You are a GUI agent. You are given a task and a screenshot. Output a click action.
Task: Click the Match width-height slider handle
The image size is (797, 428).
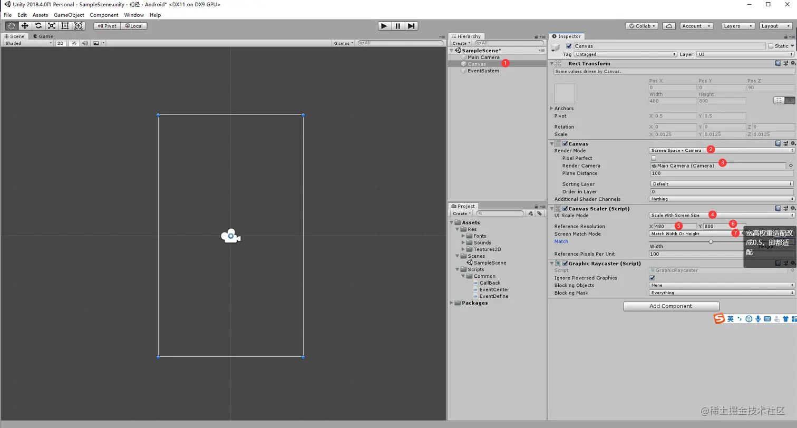(x=711, y=241)
